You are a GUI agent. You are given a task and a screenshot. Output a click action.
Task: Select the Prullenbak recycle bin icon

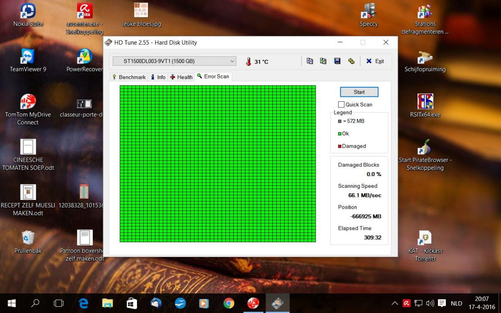coord(28,242)
